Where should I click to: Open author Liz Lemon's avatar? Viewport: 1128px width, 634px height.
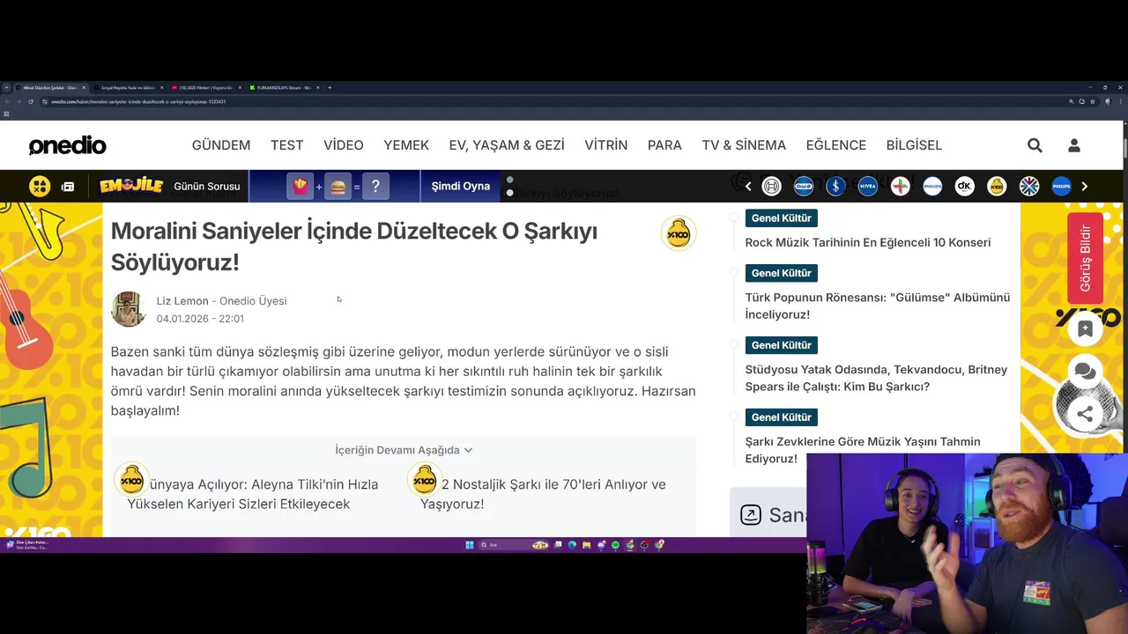[129, 309]
